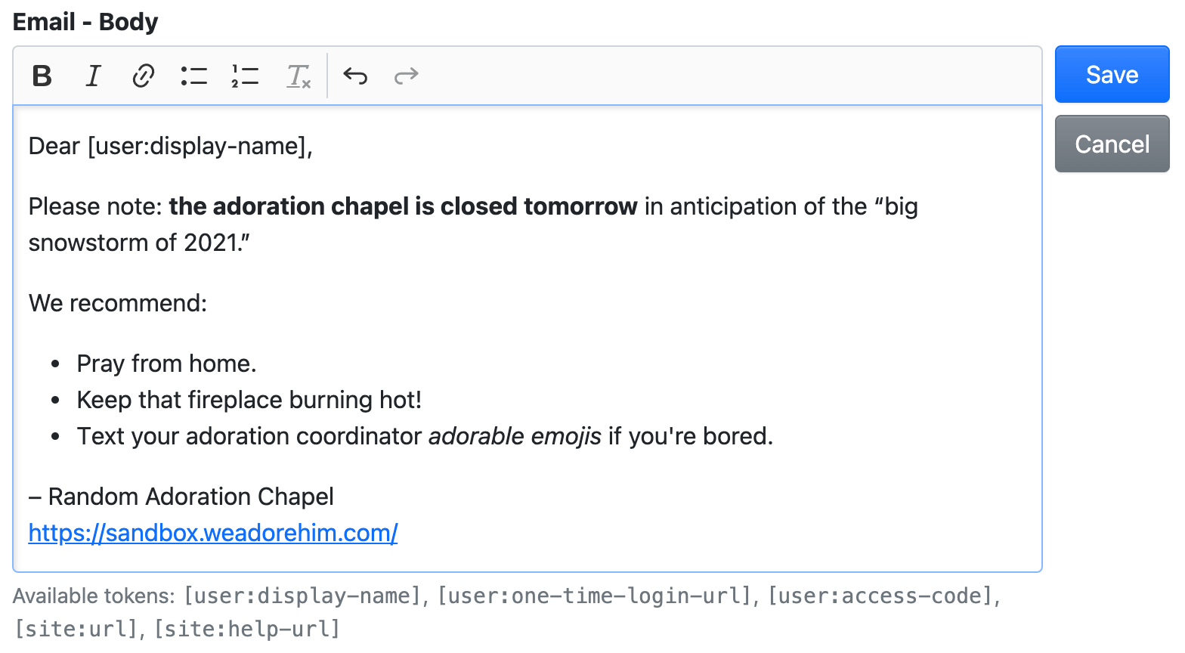Undo the last edit
The width and height of the screenshot is (1185, 653).
[x=355, y=76]
